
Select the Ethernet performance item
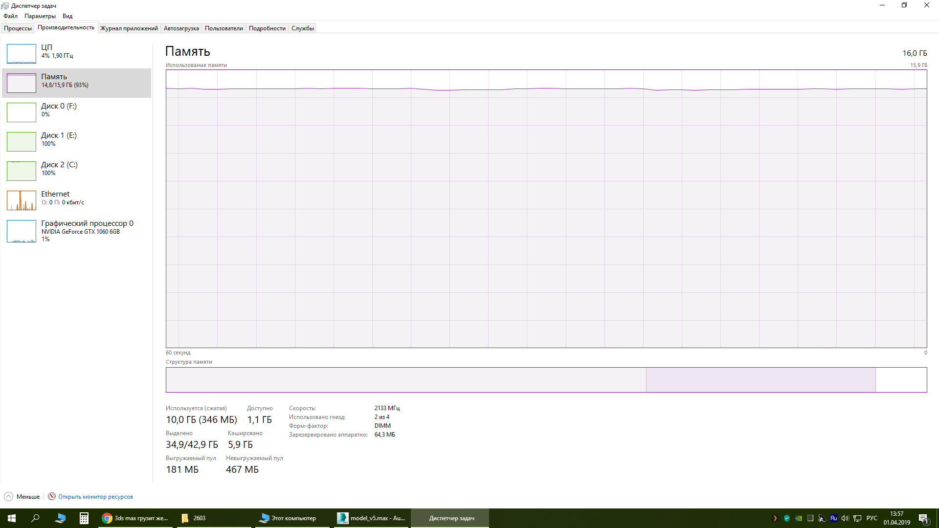pos(76,200)
